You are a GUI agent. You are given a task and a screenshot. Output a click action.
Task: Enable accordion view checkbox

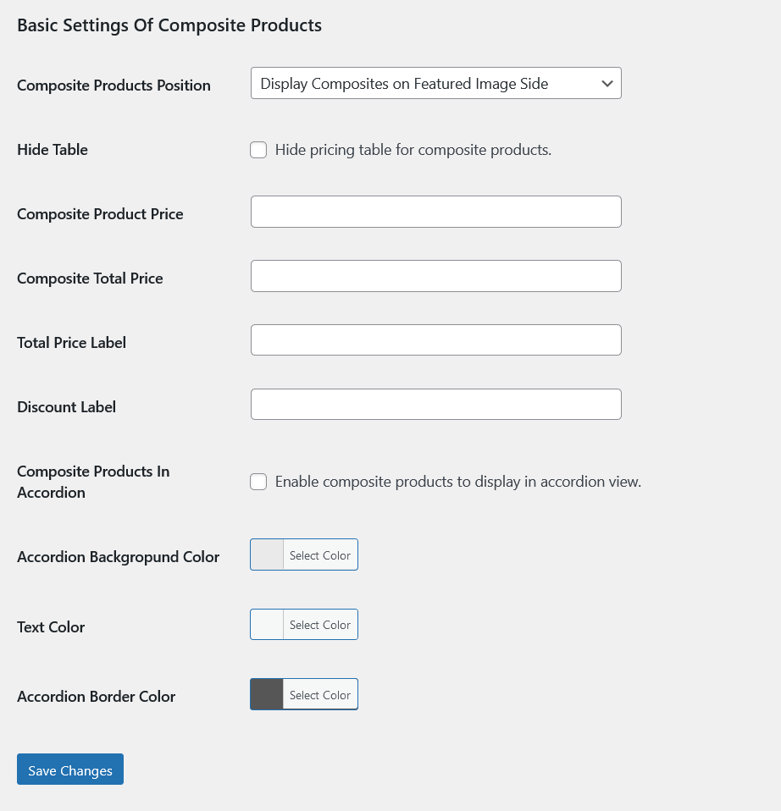pyautogui.click(x=258, y=482)
